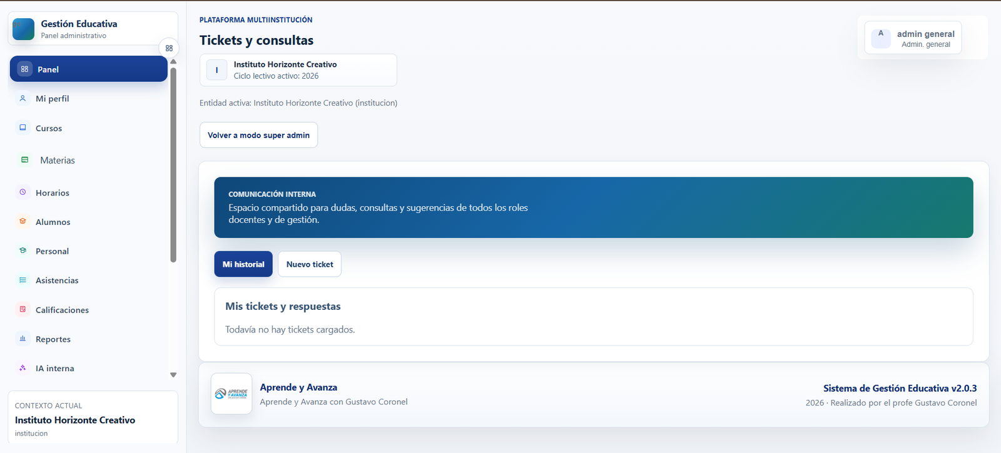The image size is (1001, 453).
Task: Open the admin general user menu
Action: pos(913,38)
